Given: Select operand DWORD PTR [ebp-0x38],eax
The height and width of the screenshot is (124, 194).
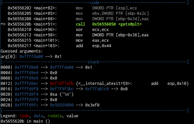Looking at the screenshot, I should tap(120, 35).
